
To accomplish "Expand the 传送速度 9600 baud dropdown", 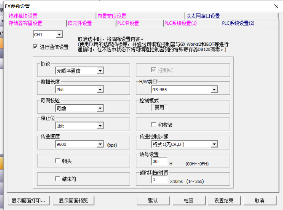I will [100, 145].
